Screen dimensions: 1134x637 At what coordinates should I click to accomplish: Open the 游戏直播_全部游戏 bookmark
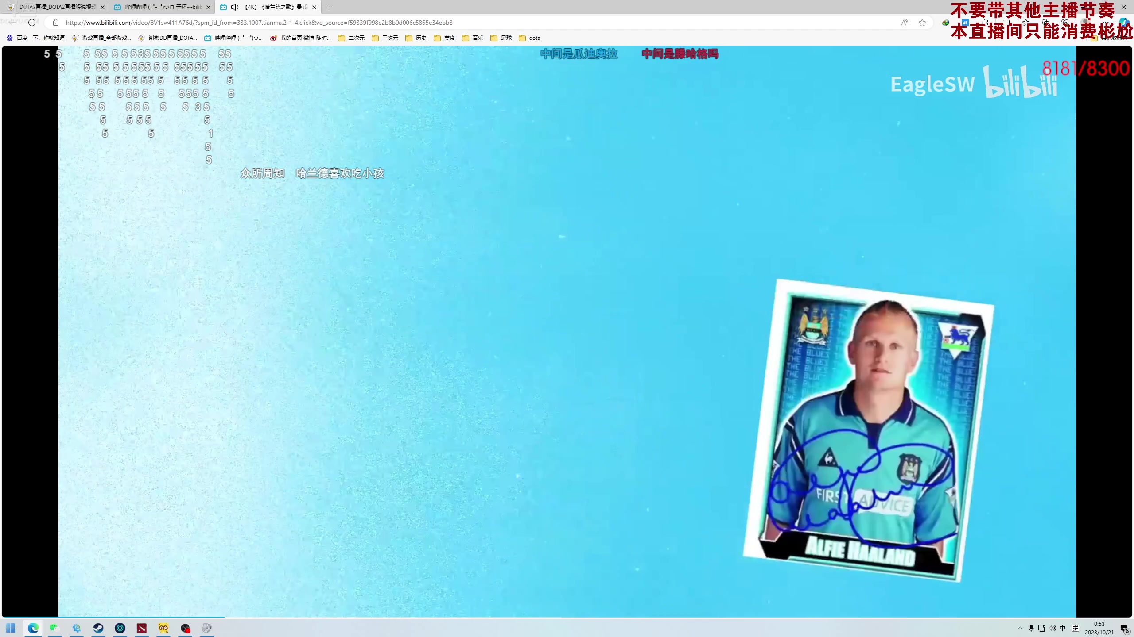[101, 38]
